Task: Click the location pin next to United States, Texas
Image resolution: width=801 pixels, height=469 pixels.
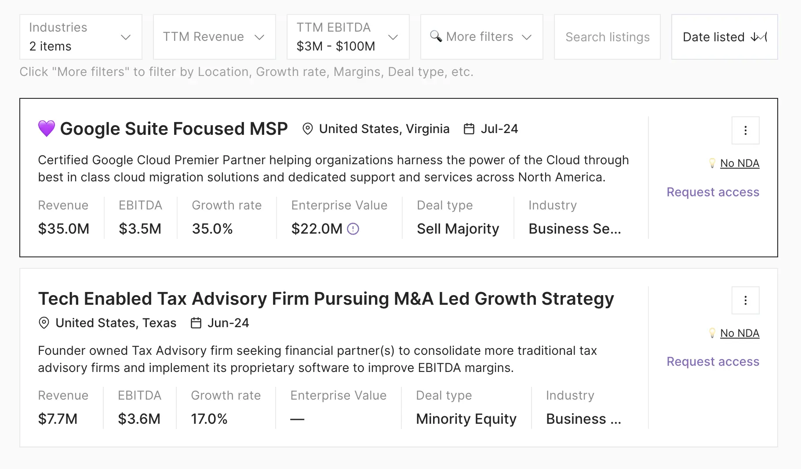Action: coord(44,323)
